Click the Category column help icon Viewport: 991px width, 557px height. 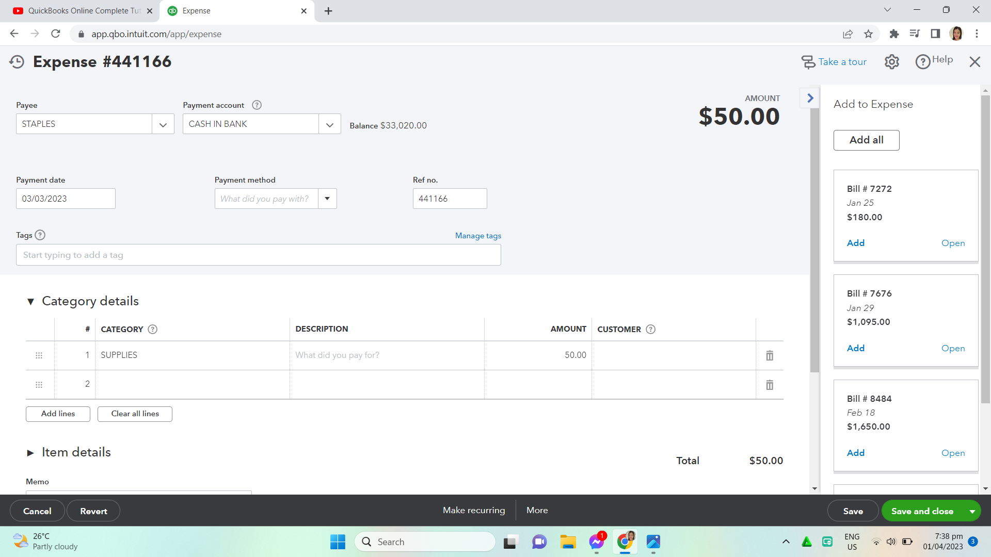pos(152,329)
